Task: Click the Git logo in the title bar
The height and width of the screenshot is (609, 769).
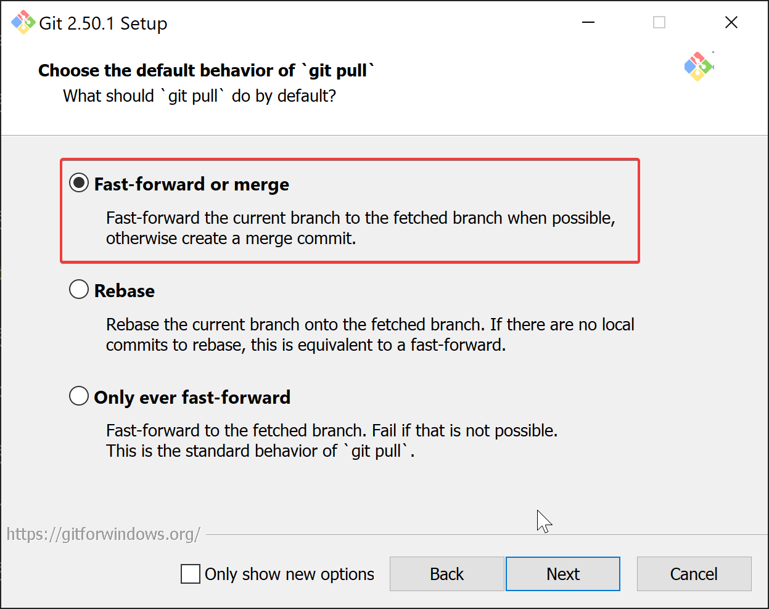Action: [23, 23]
